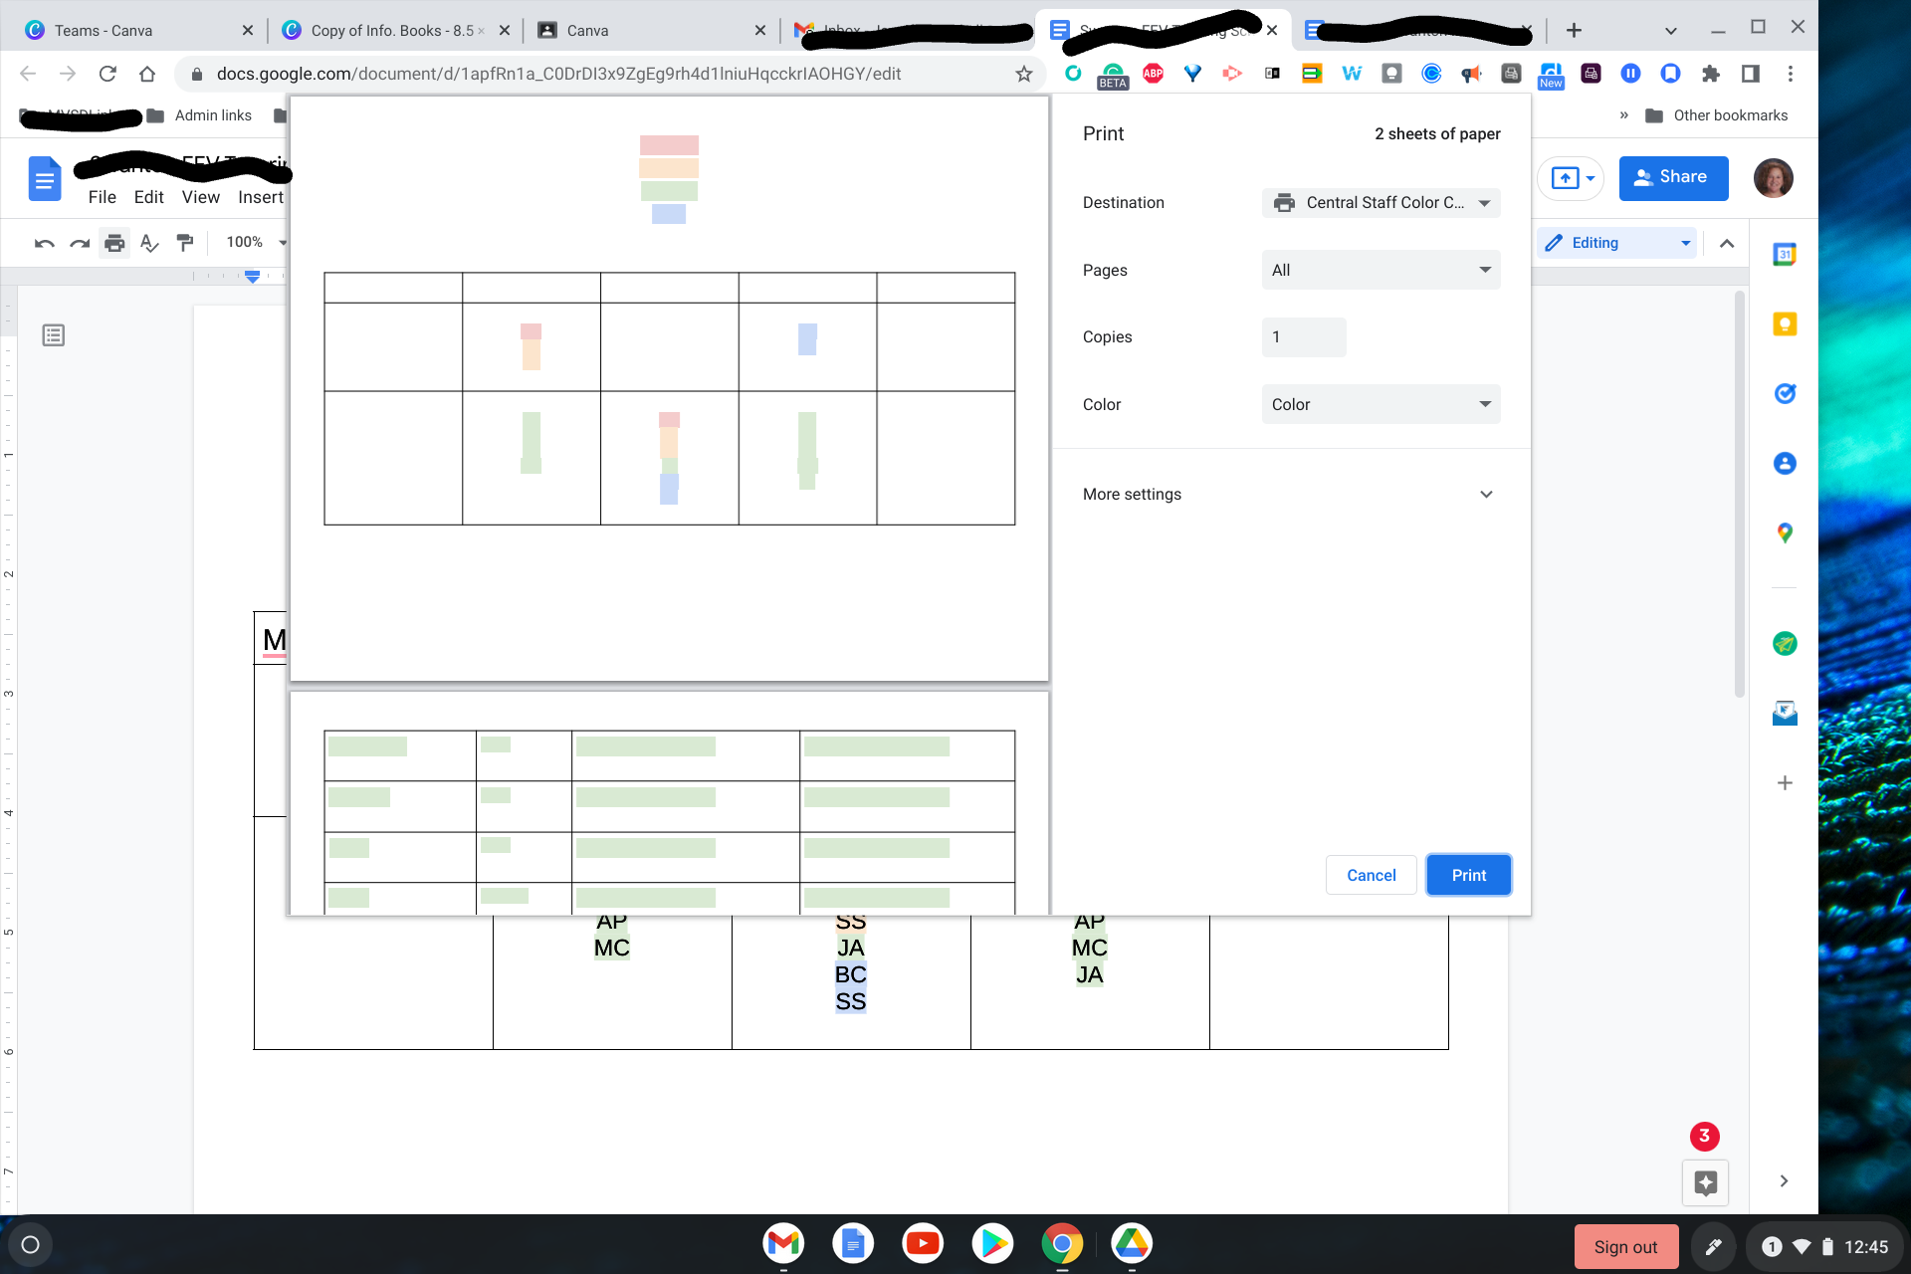Viewport: 1911px width, 1274px height.
Task: Open the Insert menu
Action: coord(261,196)
